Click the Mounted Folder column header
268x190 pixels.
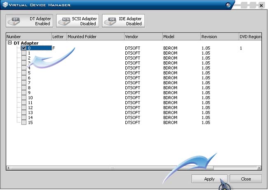(x=95, y=37)
